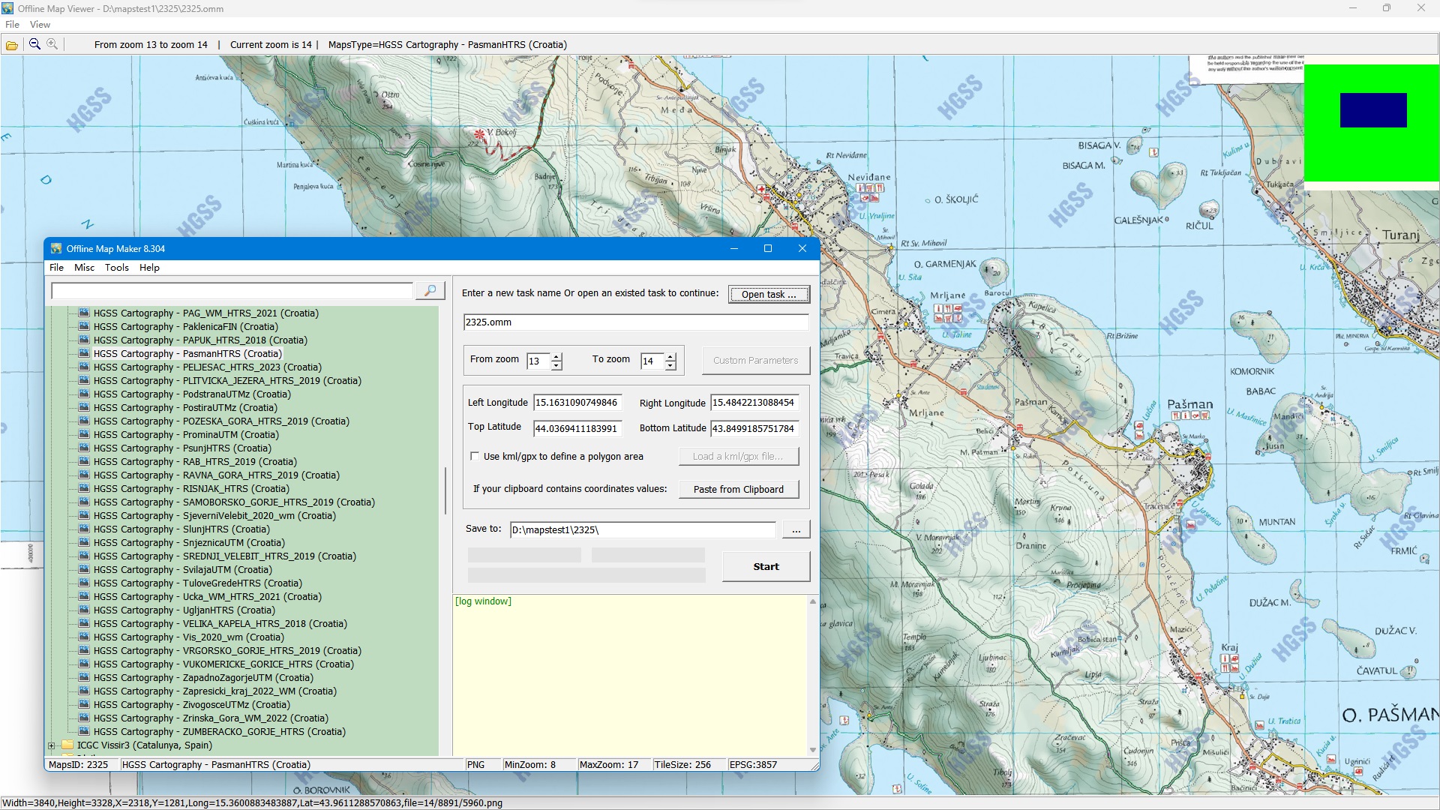Viewport: 1440px width, 810px height.
Task: Click the Bottom Latitude field
Action: coord(754,428)
